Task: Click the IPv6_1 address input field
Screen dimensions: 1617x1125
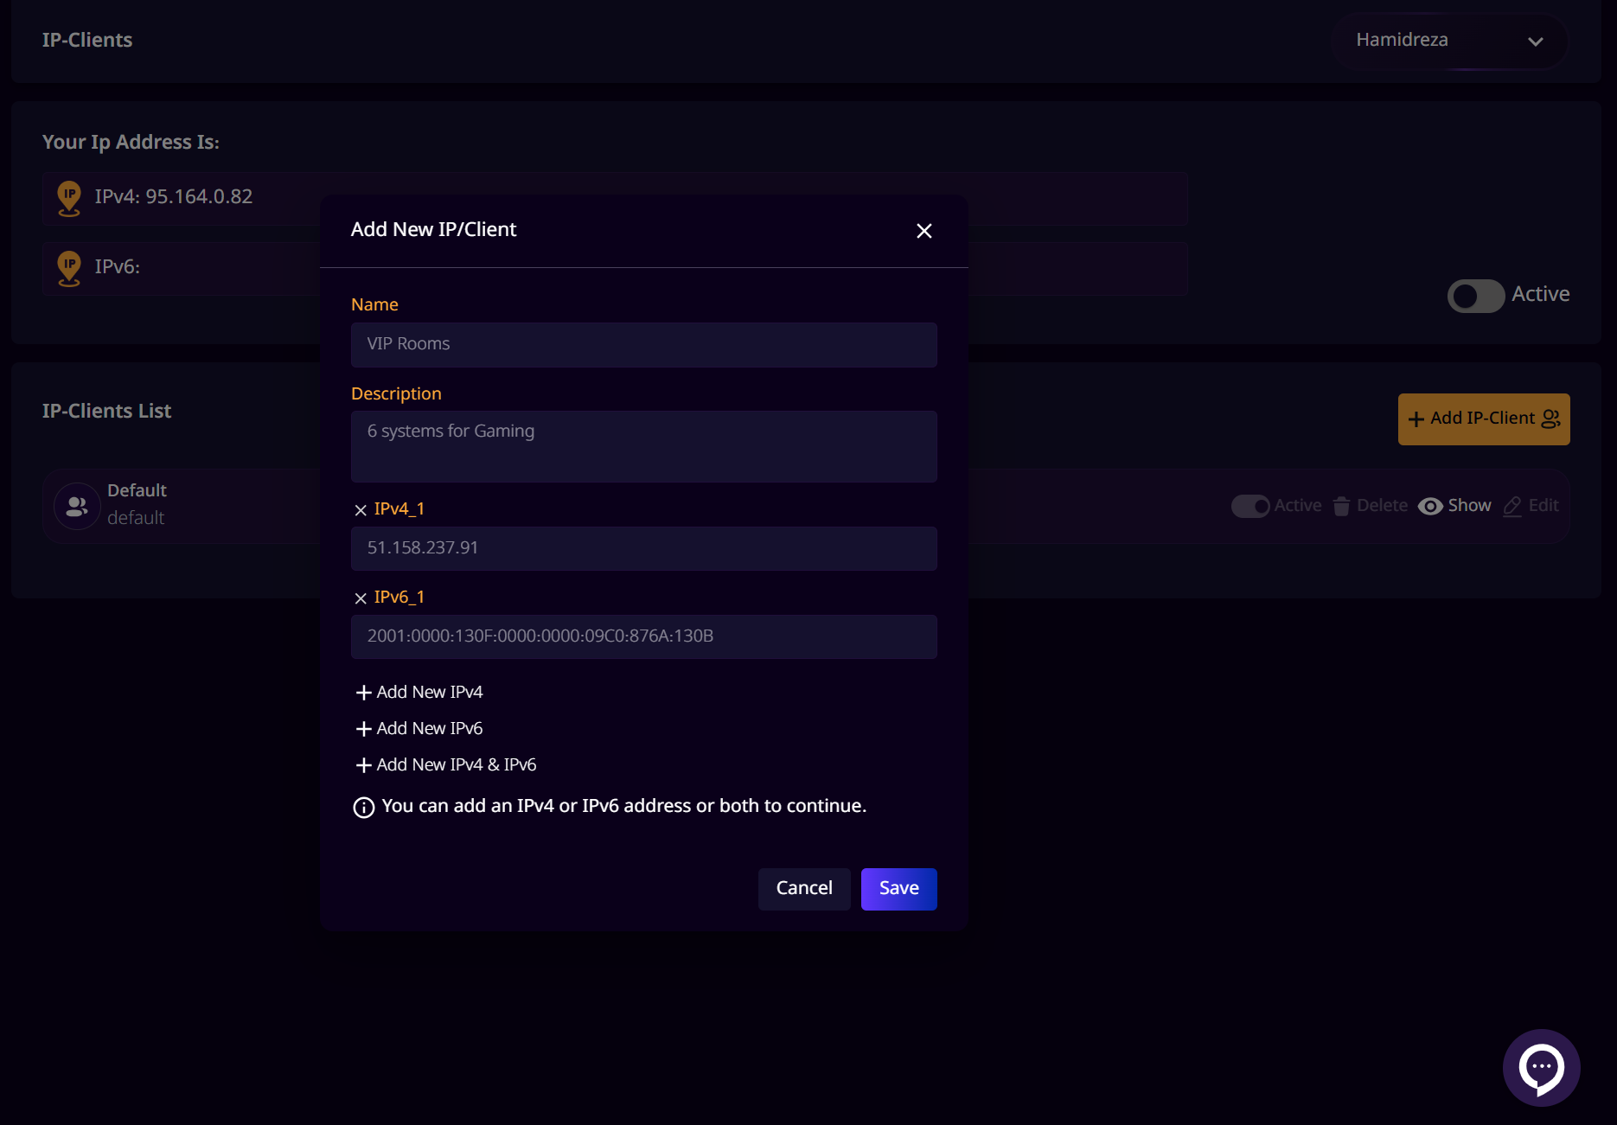Action: pyautogui.click(x=643, y=636)
